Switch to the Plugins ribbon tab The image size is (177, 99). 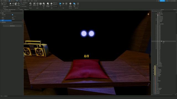pos(35,1)
